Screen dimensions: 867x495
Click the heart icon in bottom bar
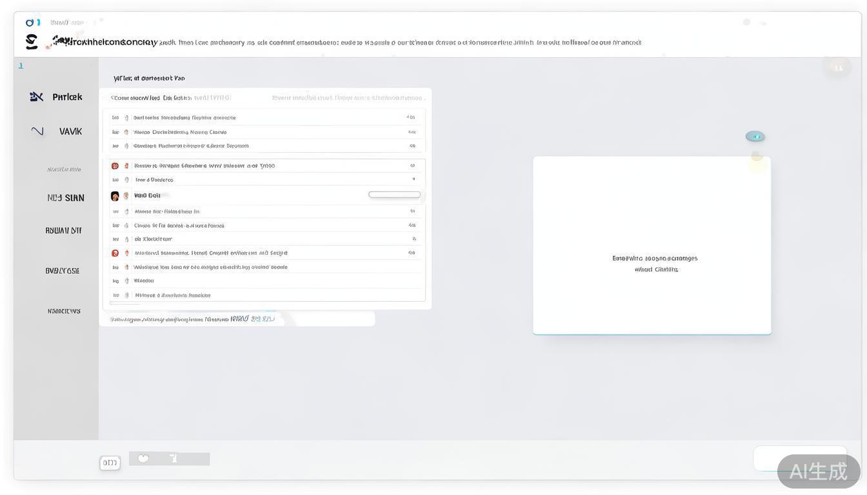143,458
